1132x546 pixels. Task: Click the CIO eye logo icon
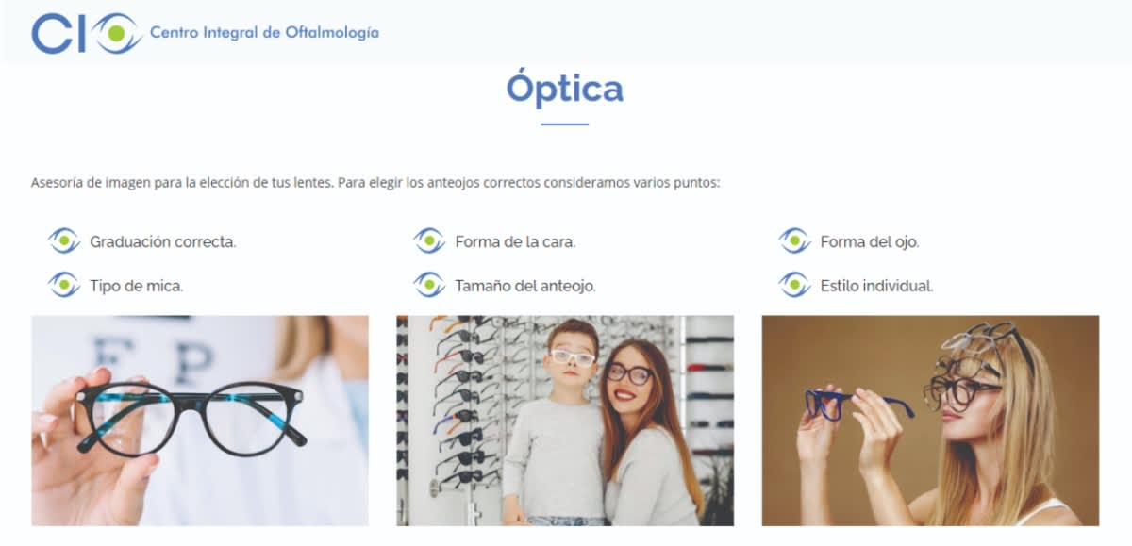click(x=87, y=33)
